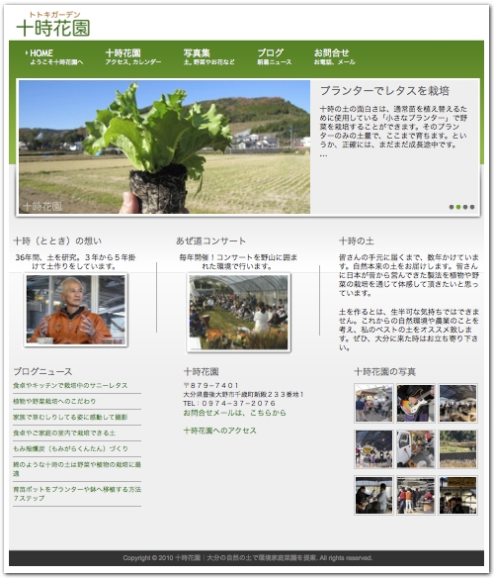Screen dimensions: 494x578
Task: Click the 十時花園 site logo
Action: (53, 25)
